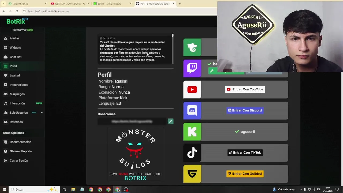Click the Discord logo tile
This screenshot has width=343, height=193.
[x=192, y=110]
